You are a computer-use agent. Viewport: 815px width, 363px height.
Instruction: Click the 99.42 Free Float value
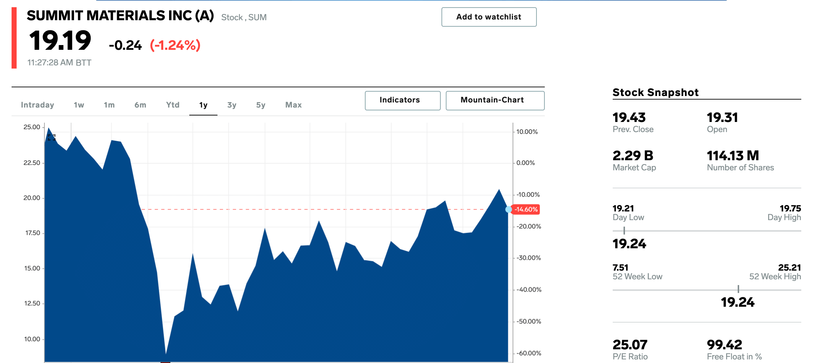coord(724,345)
